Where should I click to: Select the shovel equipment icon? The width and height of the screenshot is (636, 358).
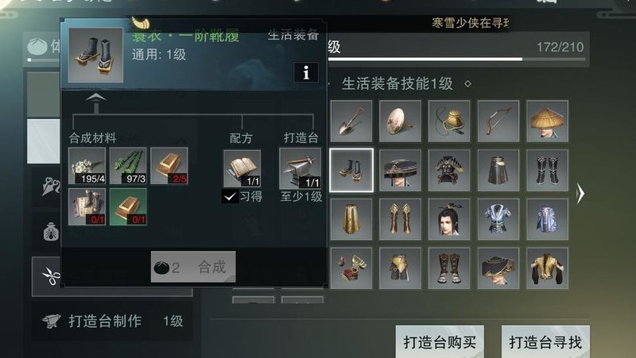pos(351,121)
